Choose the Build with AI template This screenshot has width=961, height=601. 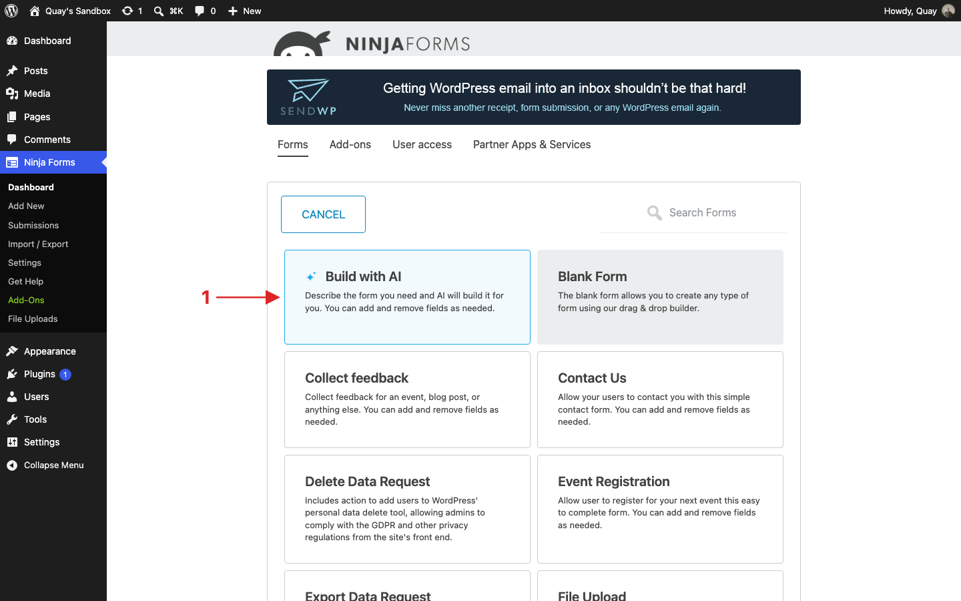(407, 297)
